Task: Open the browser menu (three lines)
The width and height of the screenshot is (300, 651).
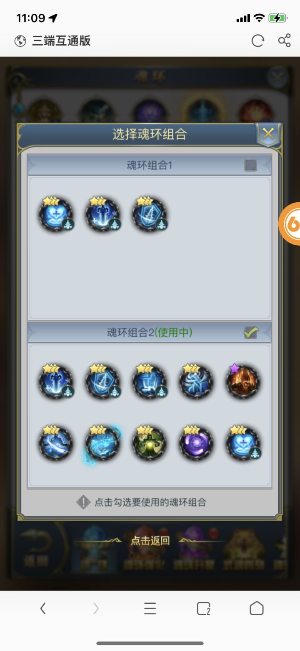Action: pyautogui.click(x=150, y=608)
